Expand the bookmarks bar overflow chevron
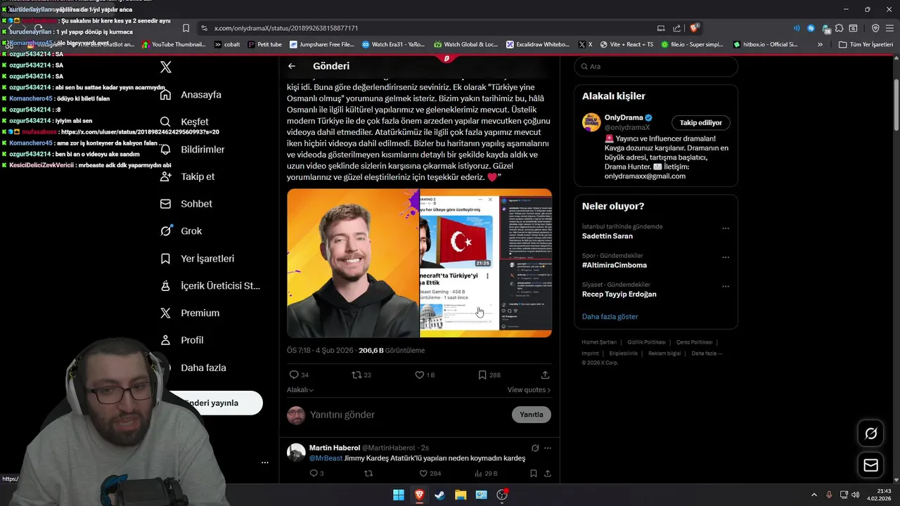Screen dimensions: 900x506 820,44
